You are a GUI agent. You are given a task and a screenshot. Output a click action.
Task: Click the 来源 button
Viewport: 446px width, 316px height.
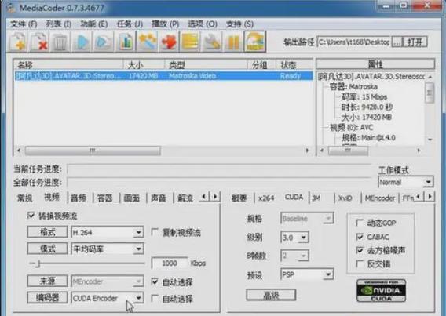point(47,281)
